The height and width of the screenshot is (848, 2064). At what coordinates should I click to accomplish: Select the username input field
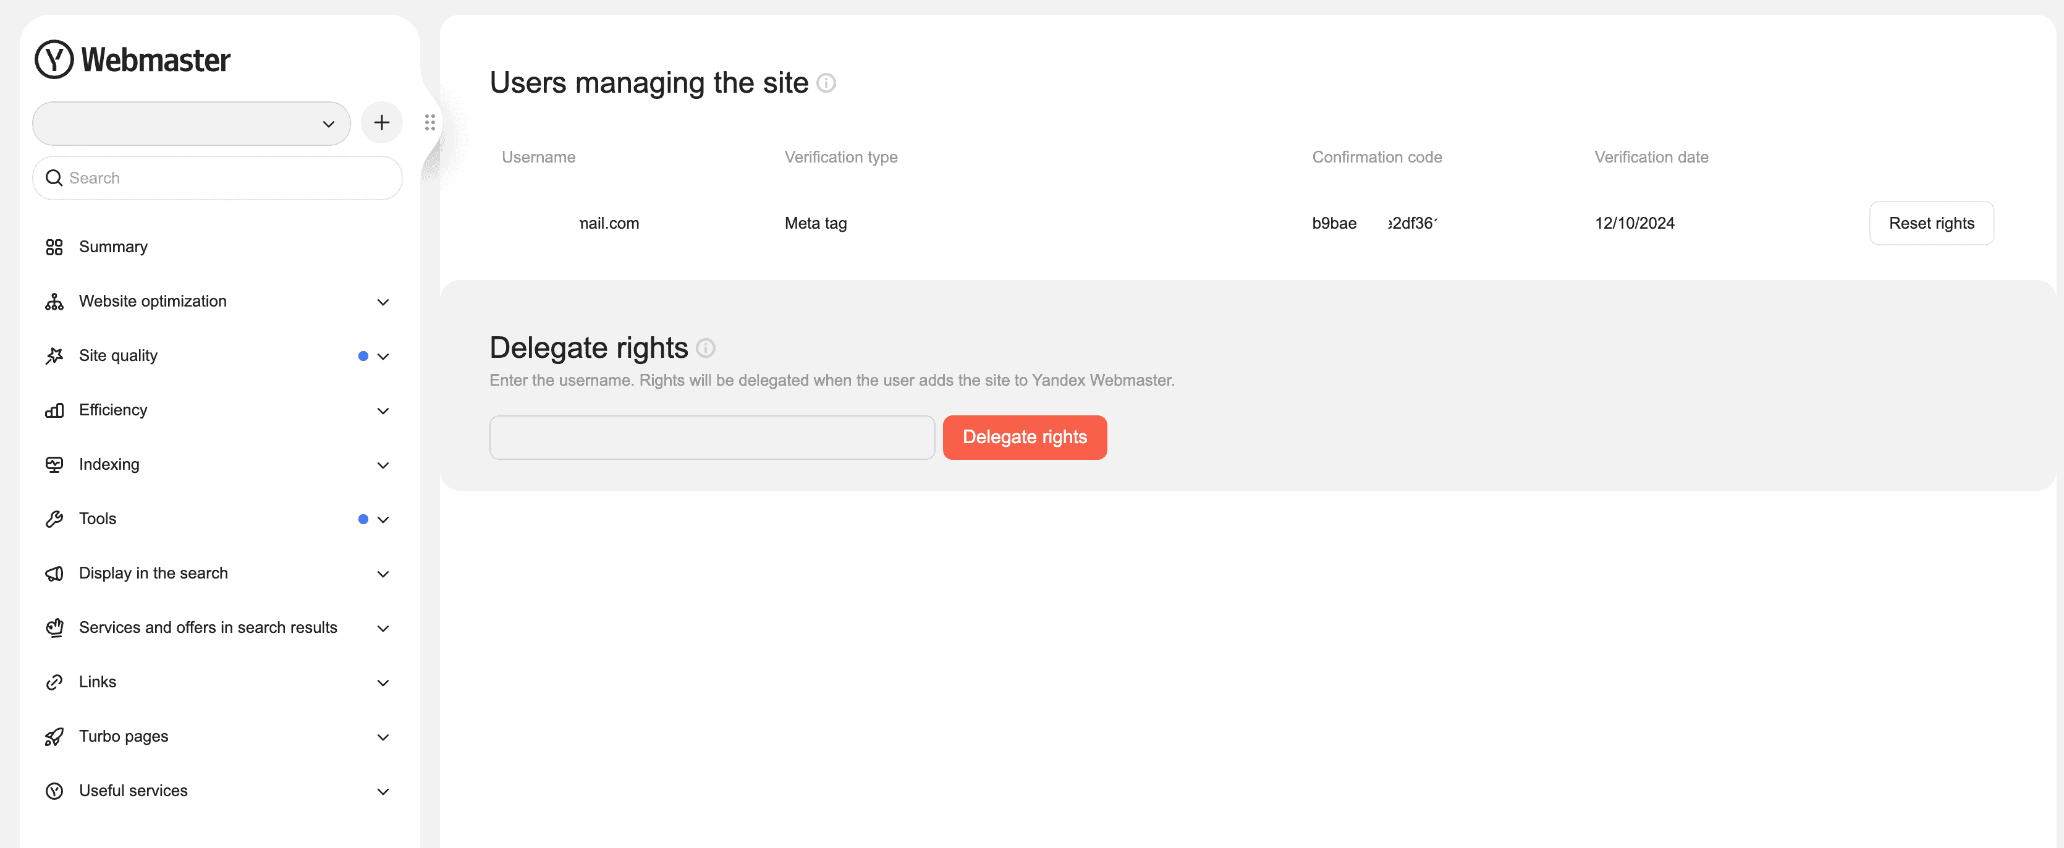712,436
